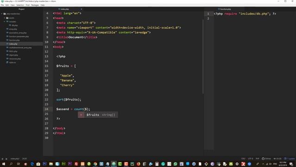Click line number 15 in the gutter

(x=46, y=66)
